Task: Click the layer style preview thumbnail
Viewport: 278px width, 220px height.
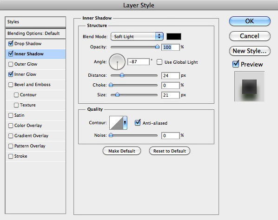Action: (249, 87)
